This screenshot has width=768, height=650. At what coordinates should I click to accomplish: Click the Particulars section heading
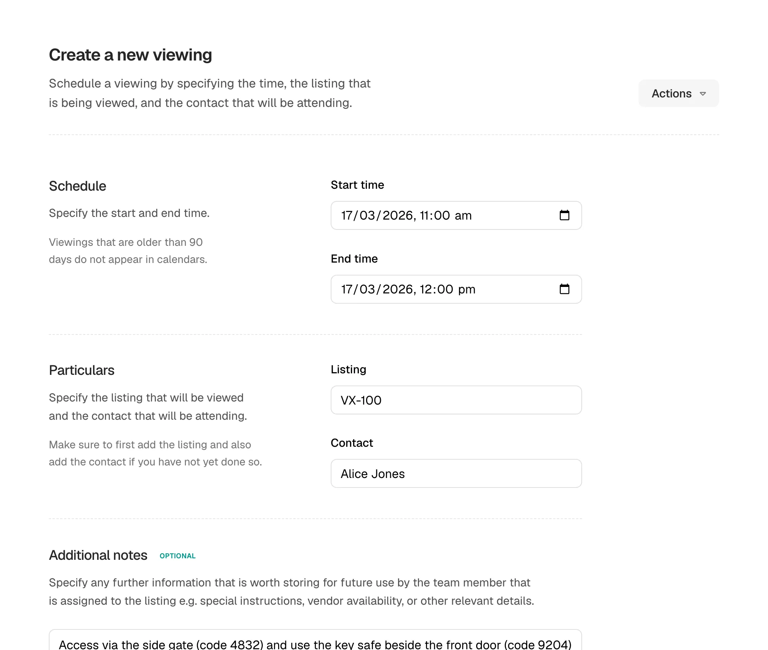coord(81,370)
